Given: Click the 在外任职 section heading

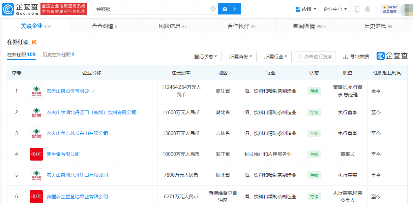Looking at the screenshot, I should tap(18, 42).
